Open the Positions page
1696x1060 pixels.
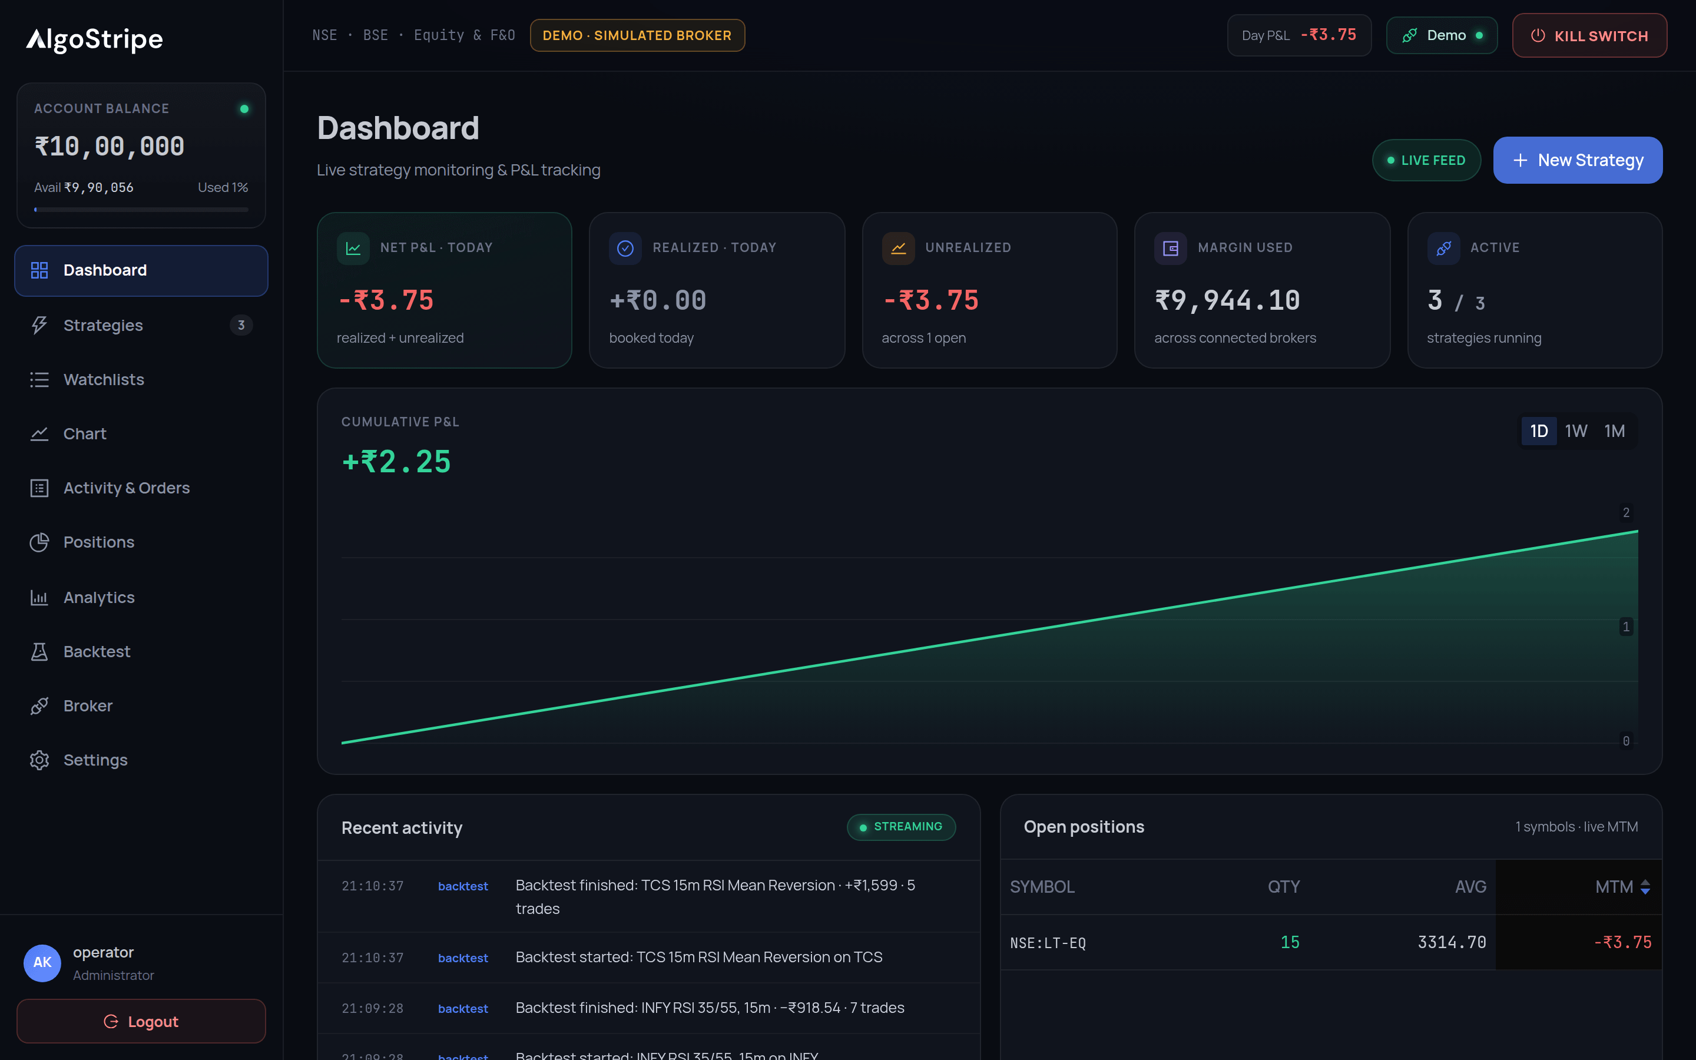coord(141,542)
